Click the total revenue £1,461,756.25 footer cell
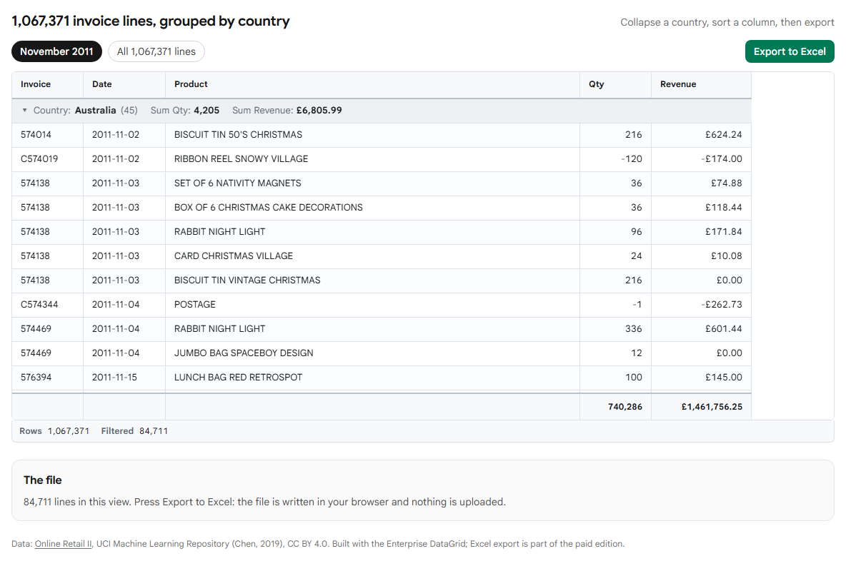The width and height of the screenshot is (846, 561). (x=701, y=407)
